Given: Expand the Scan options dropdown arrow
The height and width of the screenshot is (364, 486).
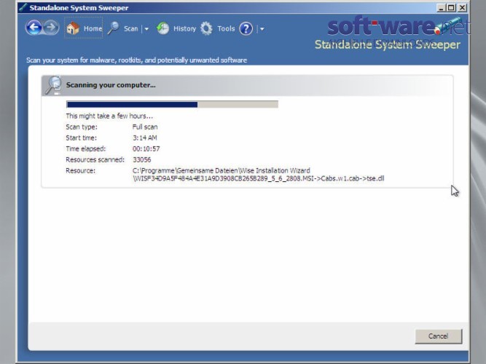Looking at the screenshot, I should pos(146,29).
